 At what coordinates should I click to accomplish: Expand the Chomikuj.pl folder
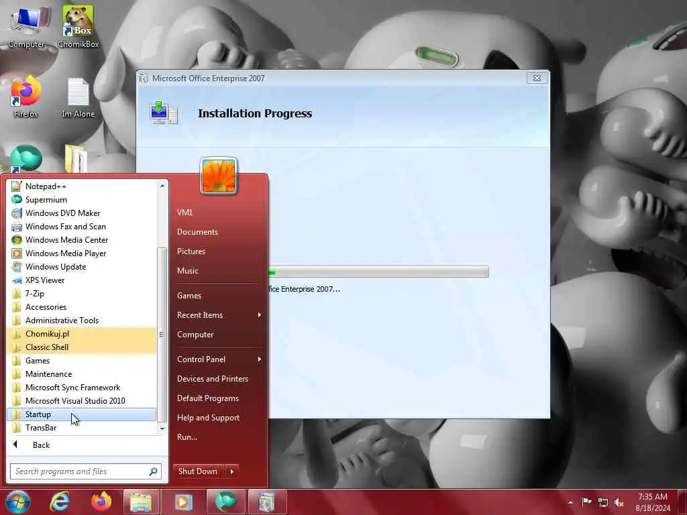pyautogui.click(x=81, y=334)
